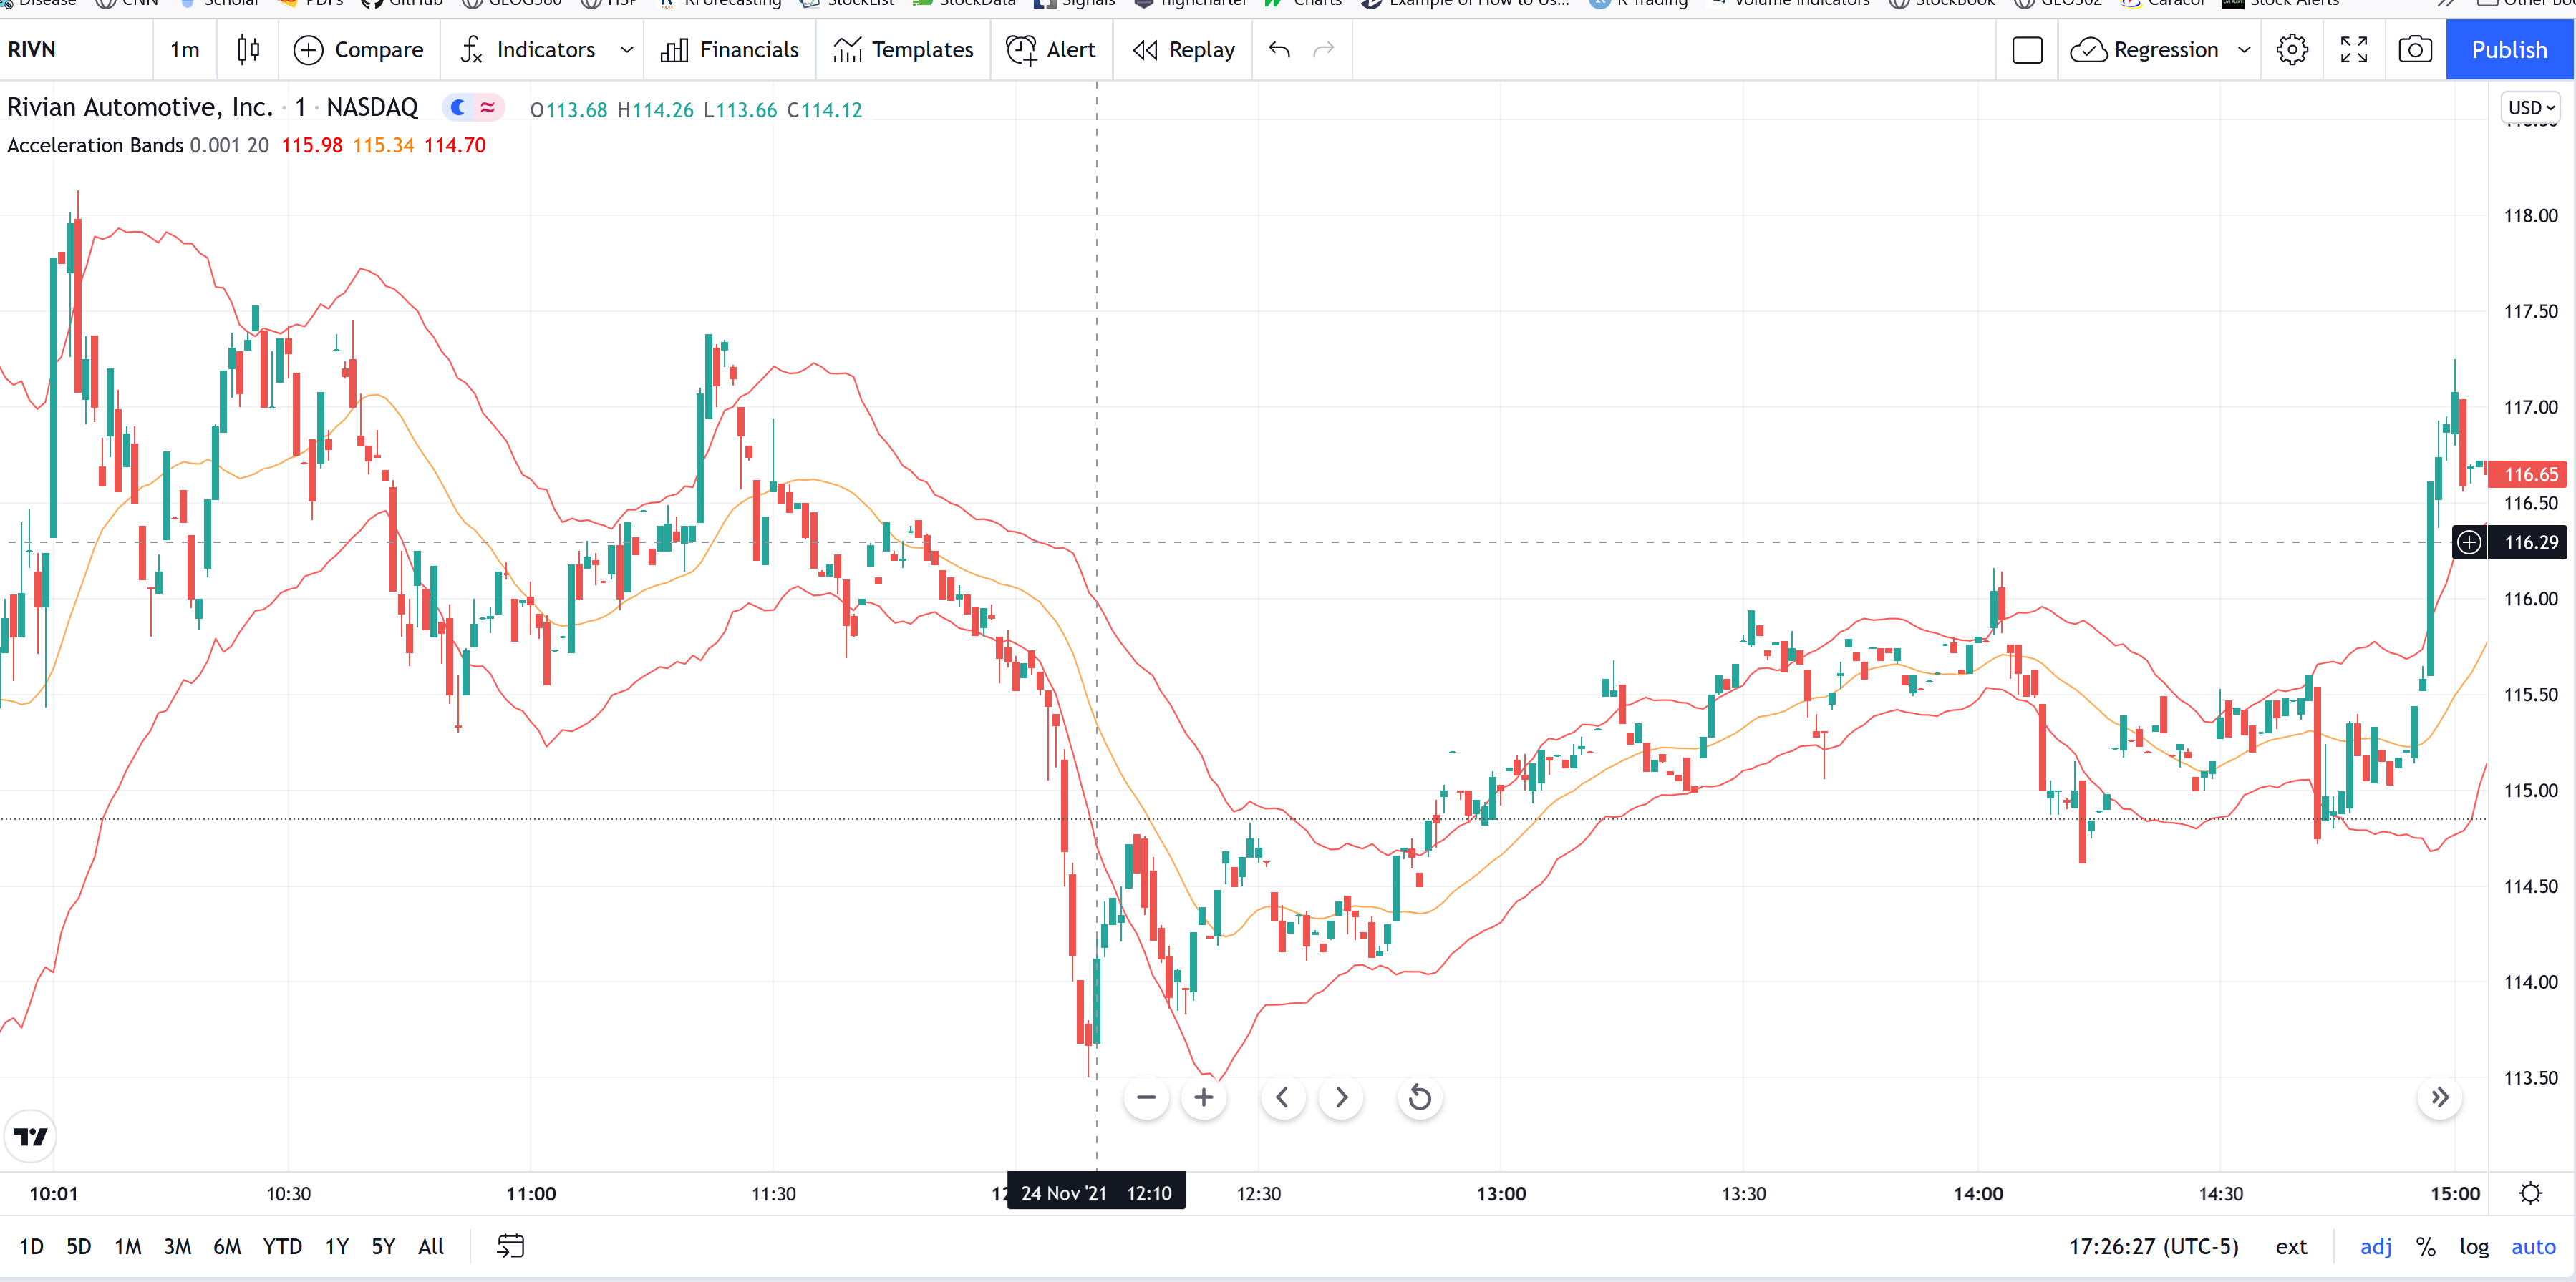Toggle log scale mode

point(2474,1246)
